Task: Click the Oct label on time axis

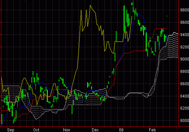Action: pyautogui.click(x=36, y=130)
